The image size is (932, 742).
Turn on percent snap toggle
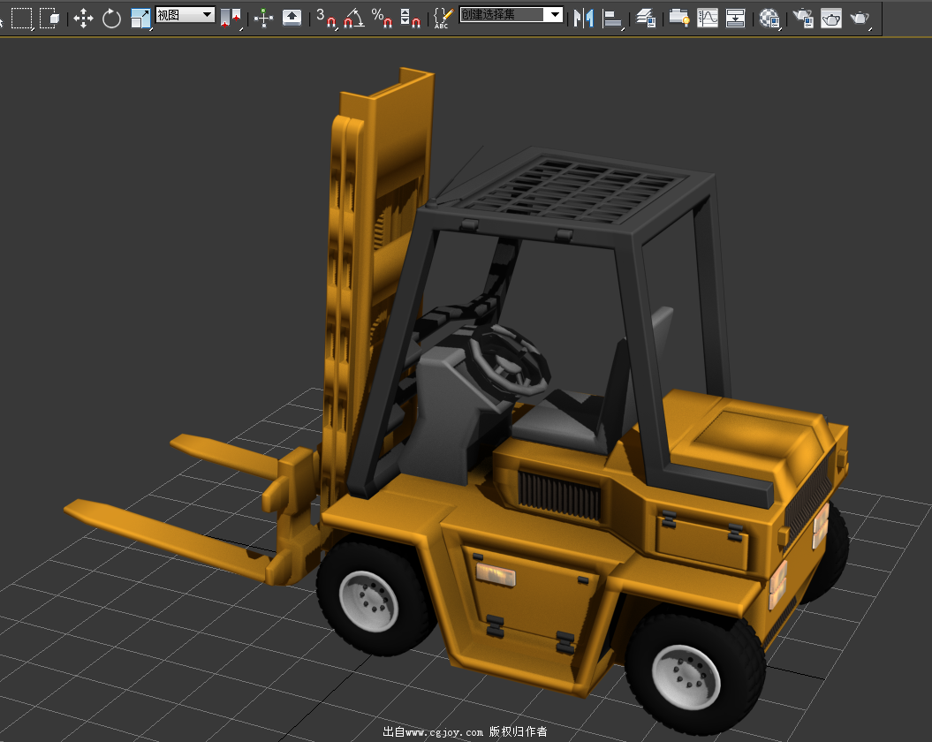[x=382, y=18]
